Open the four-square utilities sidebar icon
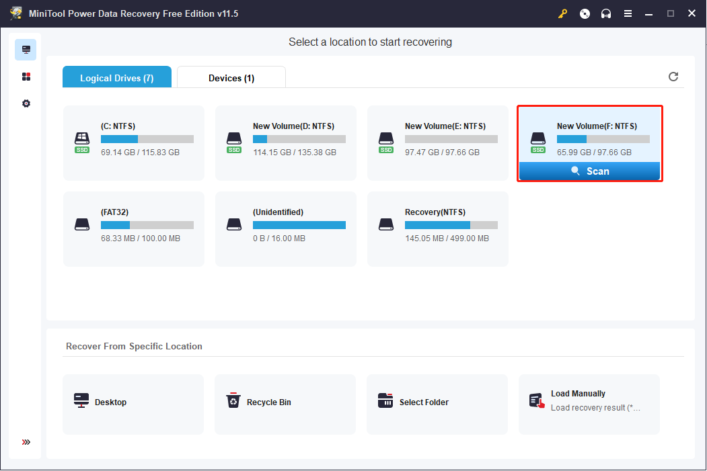The image size is (707, 471). pos(26,77)
